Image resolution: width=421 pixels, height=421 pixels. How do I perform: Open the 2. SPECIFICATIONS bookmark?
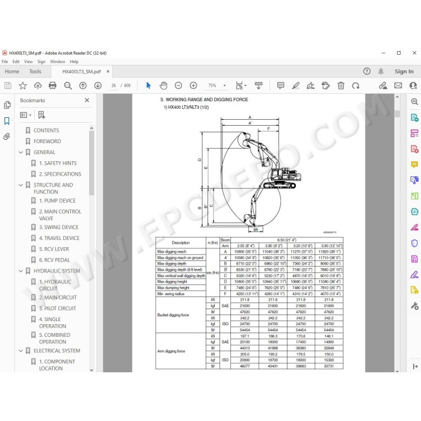pyautogui.click(x=60, y=174)
